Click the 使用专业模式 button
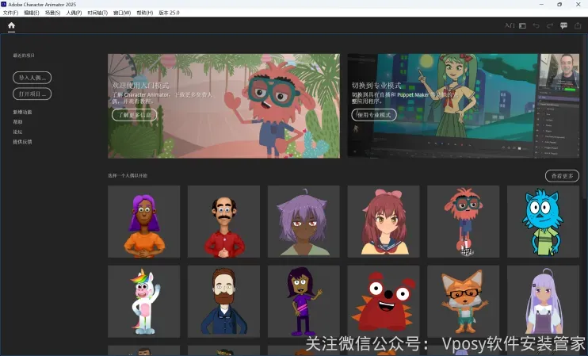Screen dimensions: 588x356 pyautogui.click(x=374, y=115)
